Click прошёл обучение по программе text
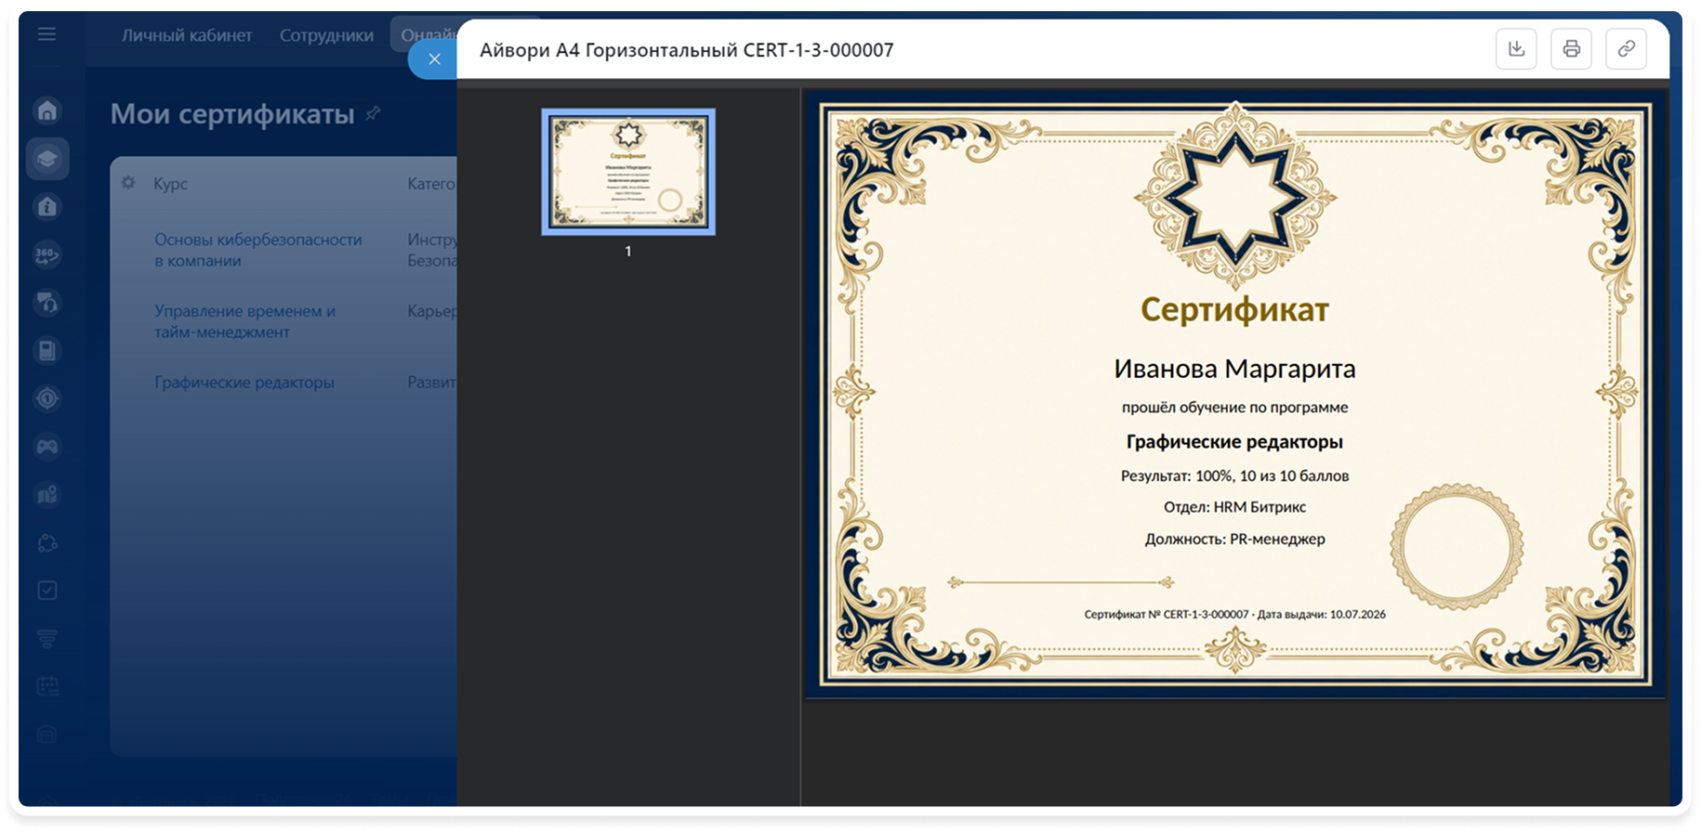Screen dimensions: 1701x833 pyautogui.click(x=1234, y=407)
